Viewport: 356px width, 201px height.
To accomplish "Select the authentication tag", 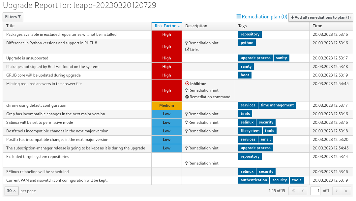I will coord(254,180).
